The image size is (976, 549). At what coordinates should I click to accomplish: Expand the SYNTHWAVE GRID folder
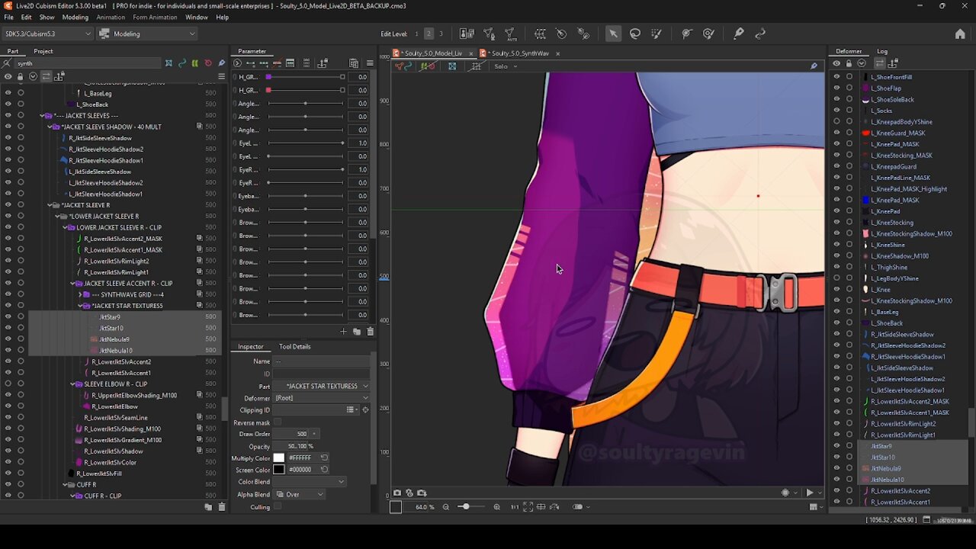click(x=79, y=294)
